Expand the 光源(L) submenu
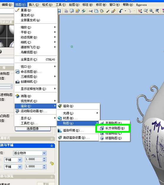Screen dimensions: 164x185 point(78,113)
